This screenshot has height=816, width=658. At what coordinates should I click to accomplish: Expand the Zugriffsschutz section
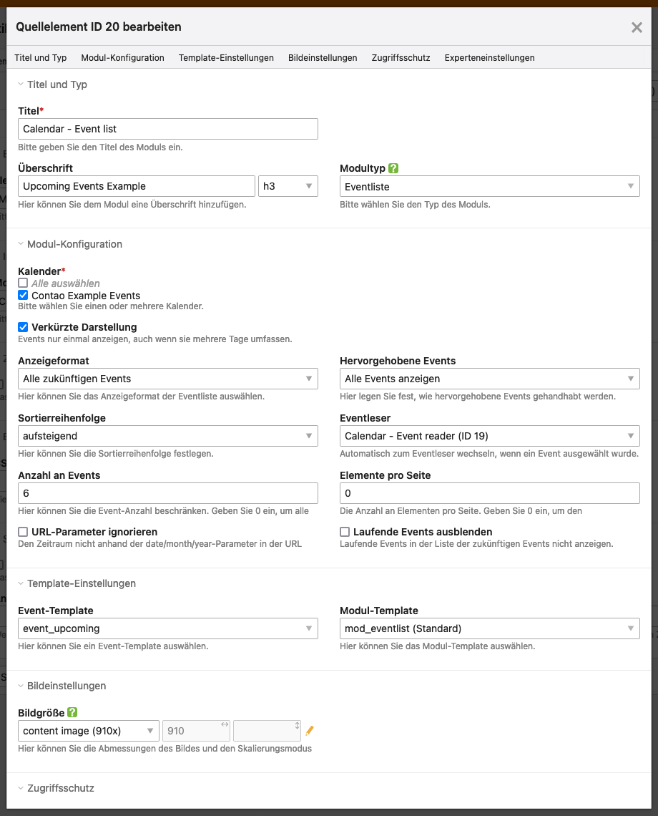point(21,788)
